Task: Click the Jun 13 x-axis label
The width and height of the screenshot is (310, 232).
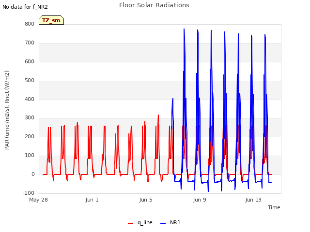Action: pyautogui.click(x=253, y=200)
